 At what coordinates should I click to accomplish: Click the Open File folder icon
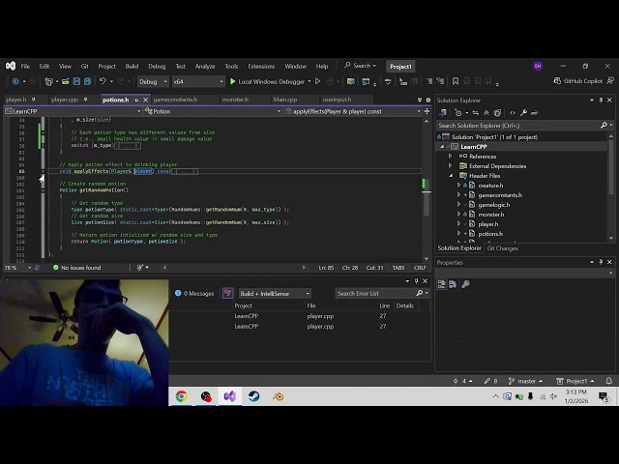point(65,81)
